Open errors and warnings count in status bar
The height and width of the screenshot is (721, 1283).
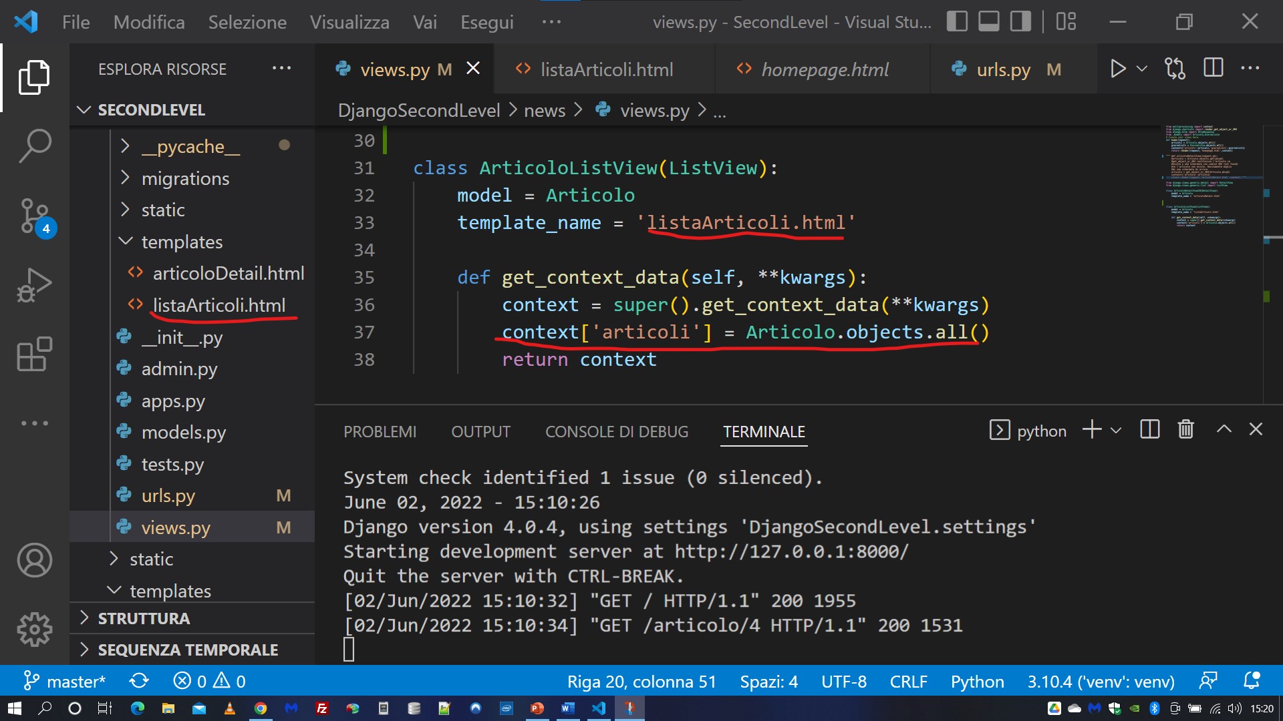(209, 681)
